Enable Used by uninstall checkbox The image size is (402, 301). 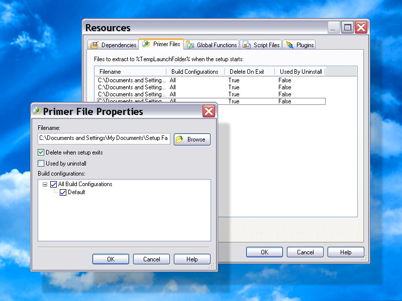coord(41,164)
